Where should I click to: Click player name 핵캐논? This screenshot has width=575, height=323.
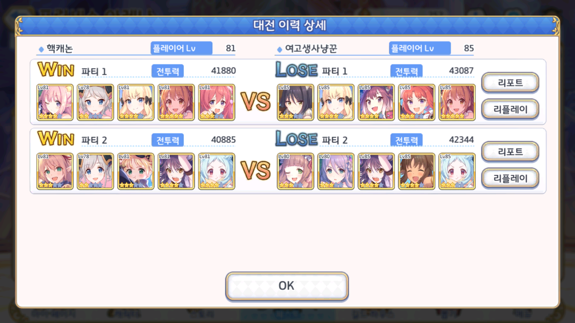pyautogui.click(x=60, y=48)
